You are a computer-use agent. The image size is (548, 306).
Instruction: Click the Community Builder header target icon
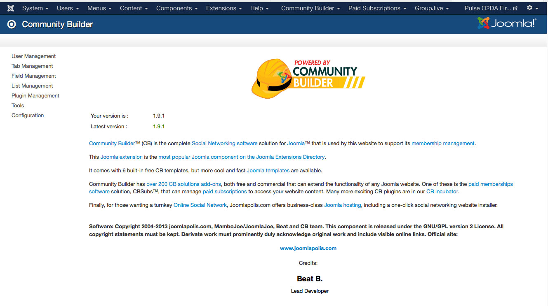coord(12,24)
